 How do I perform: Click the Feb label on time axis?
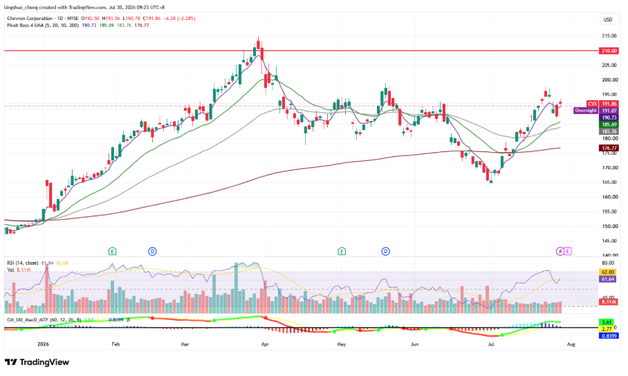(116, 344)
